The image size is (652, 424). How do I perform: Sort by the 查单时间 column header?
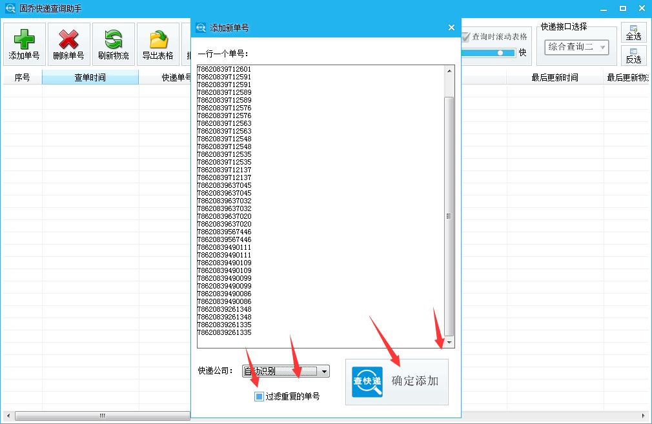tap(90, 77)
